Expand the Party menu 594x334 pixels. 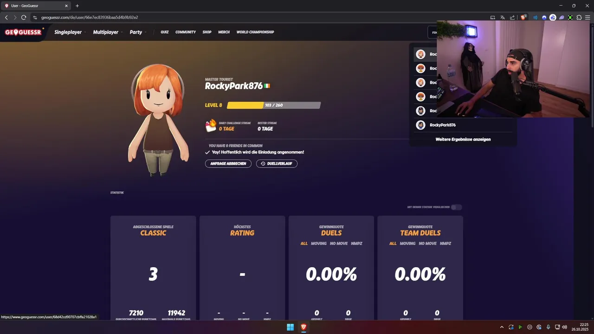pyautogui.click(x=138, y=32)
